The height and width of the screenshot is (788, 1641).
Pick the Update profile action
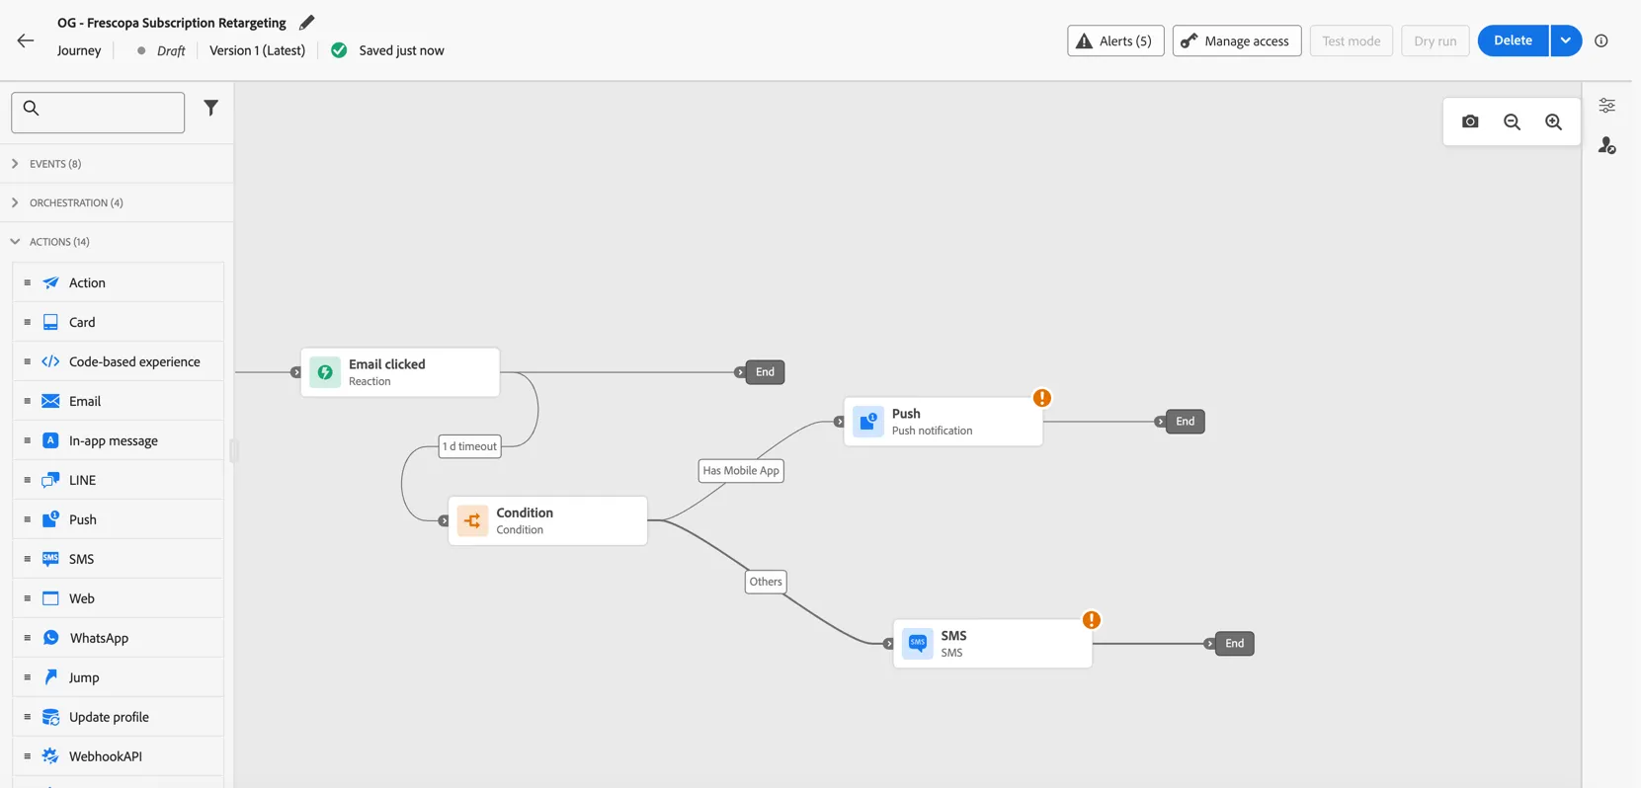tap(119, 717)
